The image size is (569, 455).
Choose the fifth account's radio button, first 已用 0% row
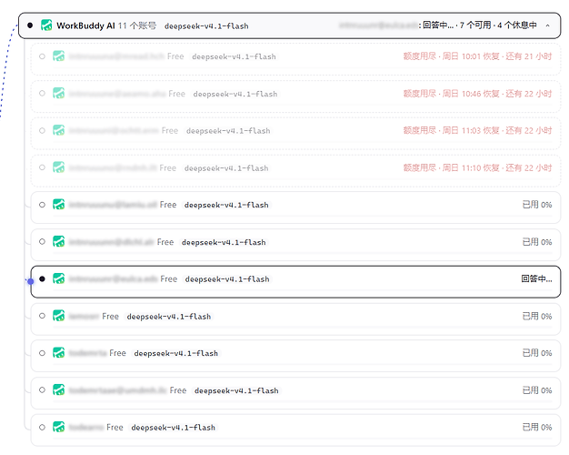(x=42, y=205)
